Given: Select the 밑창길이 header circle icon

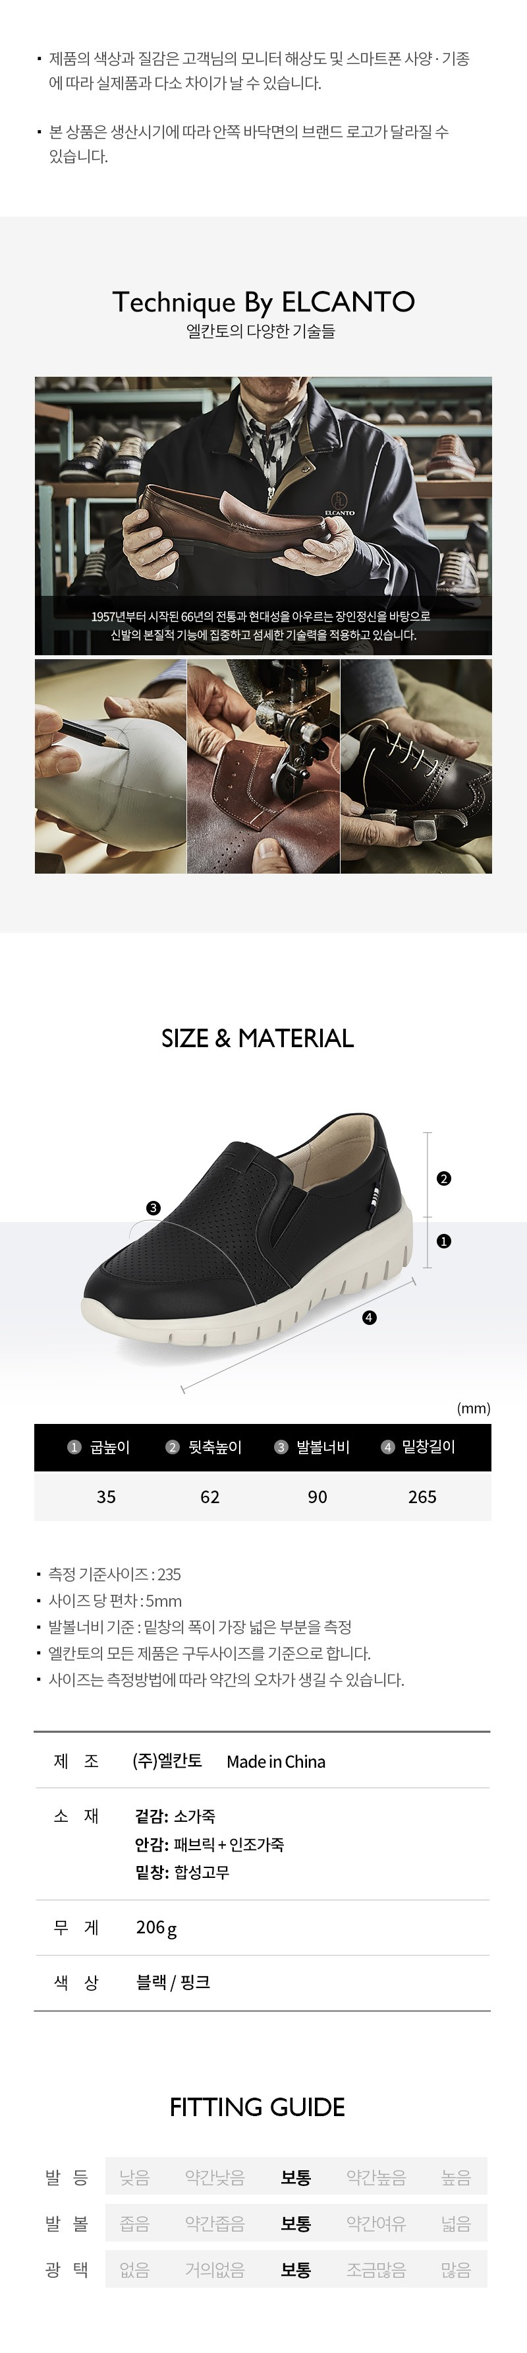Looking at the screenshot, I should click(387, 1447).
